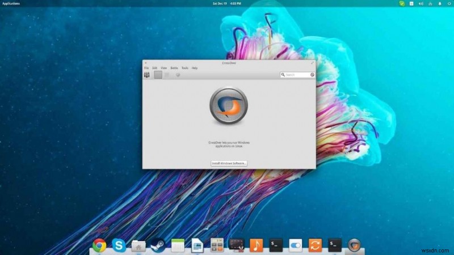This screenshot has height=255, width=454.
Task: Open the File menu
Action: pyautogui.click(x=146, y=68)
